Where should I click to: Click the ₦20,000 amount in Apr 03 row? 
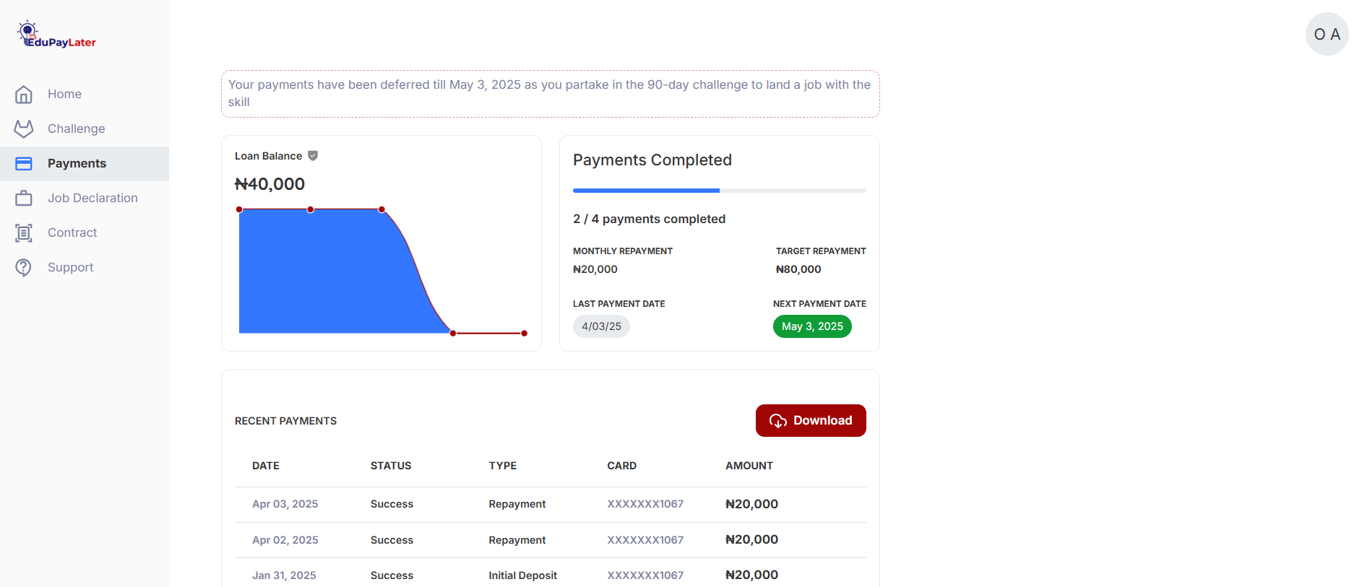pos(752,504)
